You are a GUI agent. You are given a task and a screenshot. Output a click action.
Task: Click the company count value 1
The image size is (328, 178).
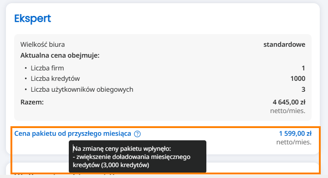pyautogui.click(x=303, y=68)
